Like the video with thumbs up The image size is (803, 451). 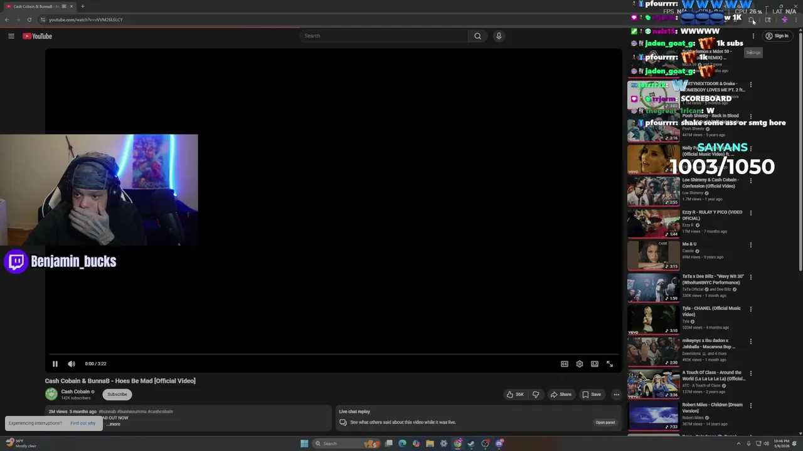click(516, 395)
